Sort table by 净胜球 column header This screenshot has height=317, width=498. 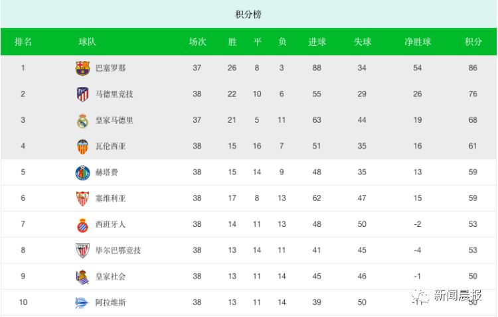418,42
